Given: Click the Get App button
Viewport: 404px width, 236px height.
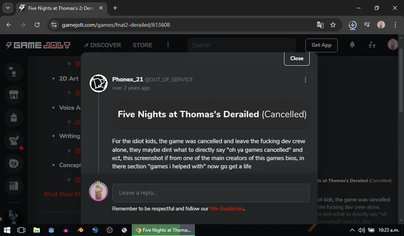Looking at the screenshot, I should 321,45.
